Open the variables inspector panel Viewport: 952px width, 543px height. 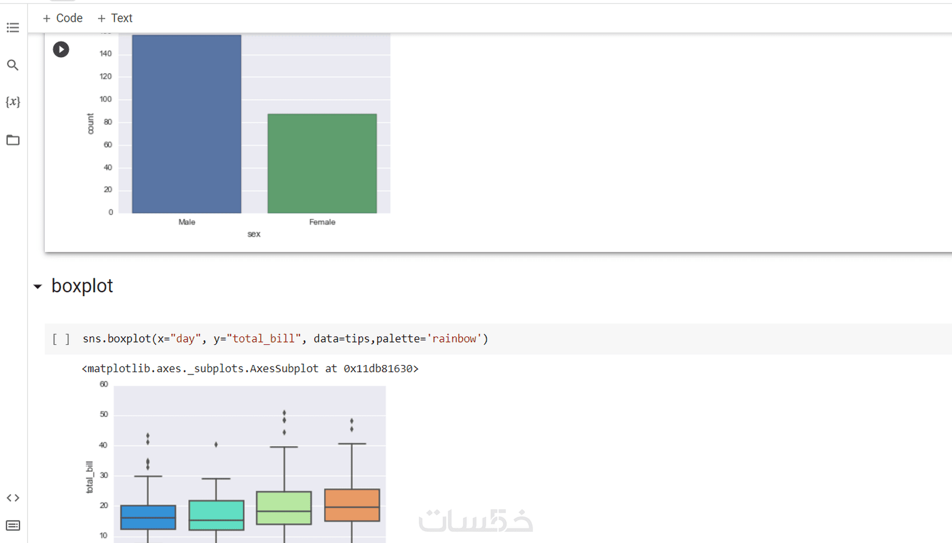[x=13, y=102]
